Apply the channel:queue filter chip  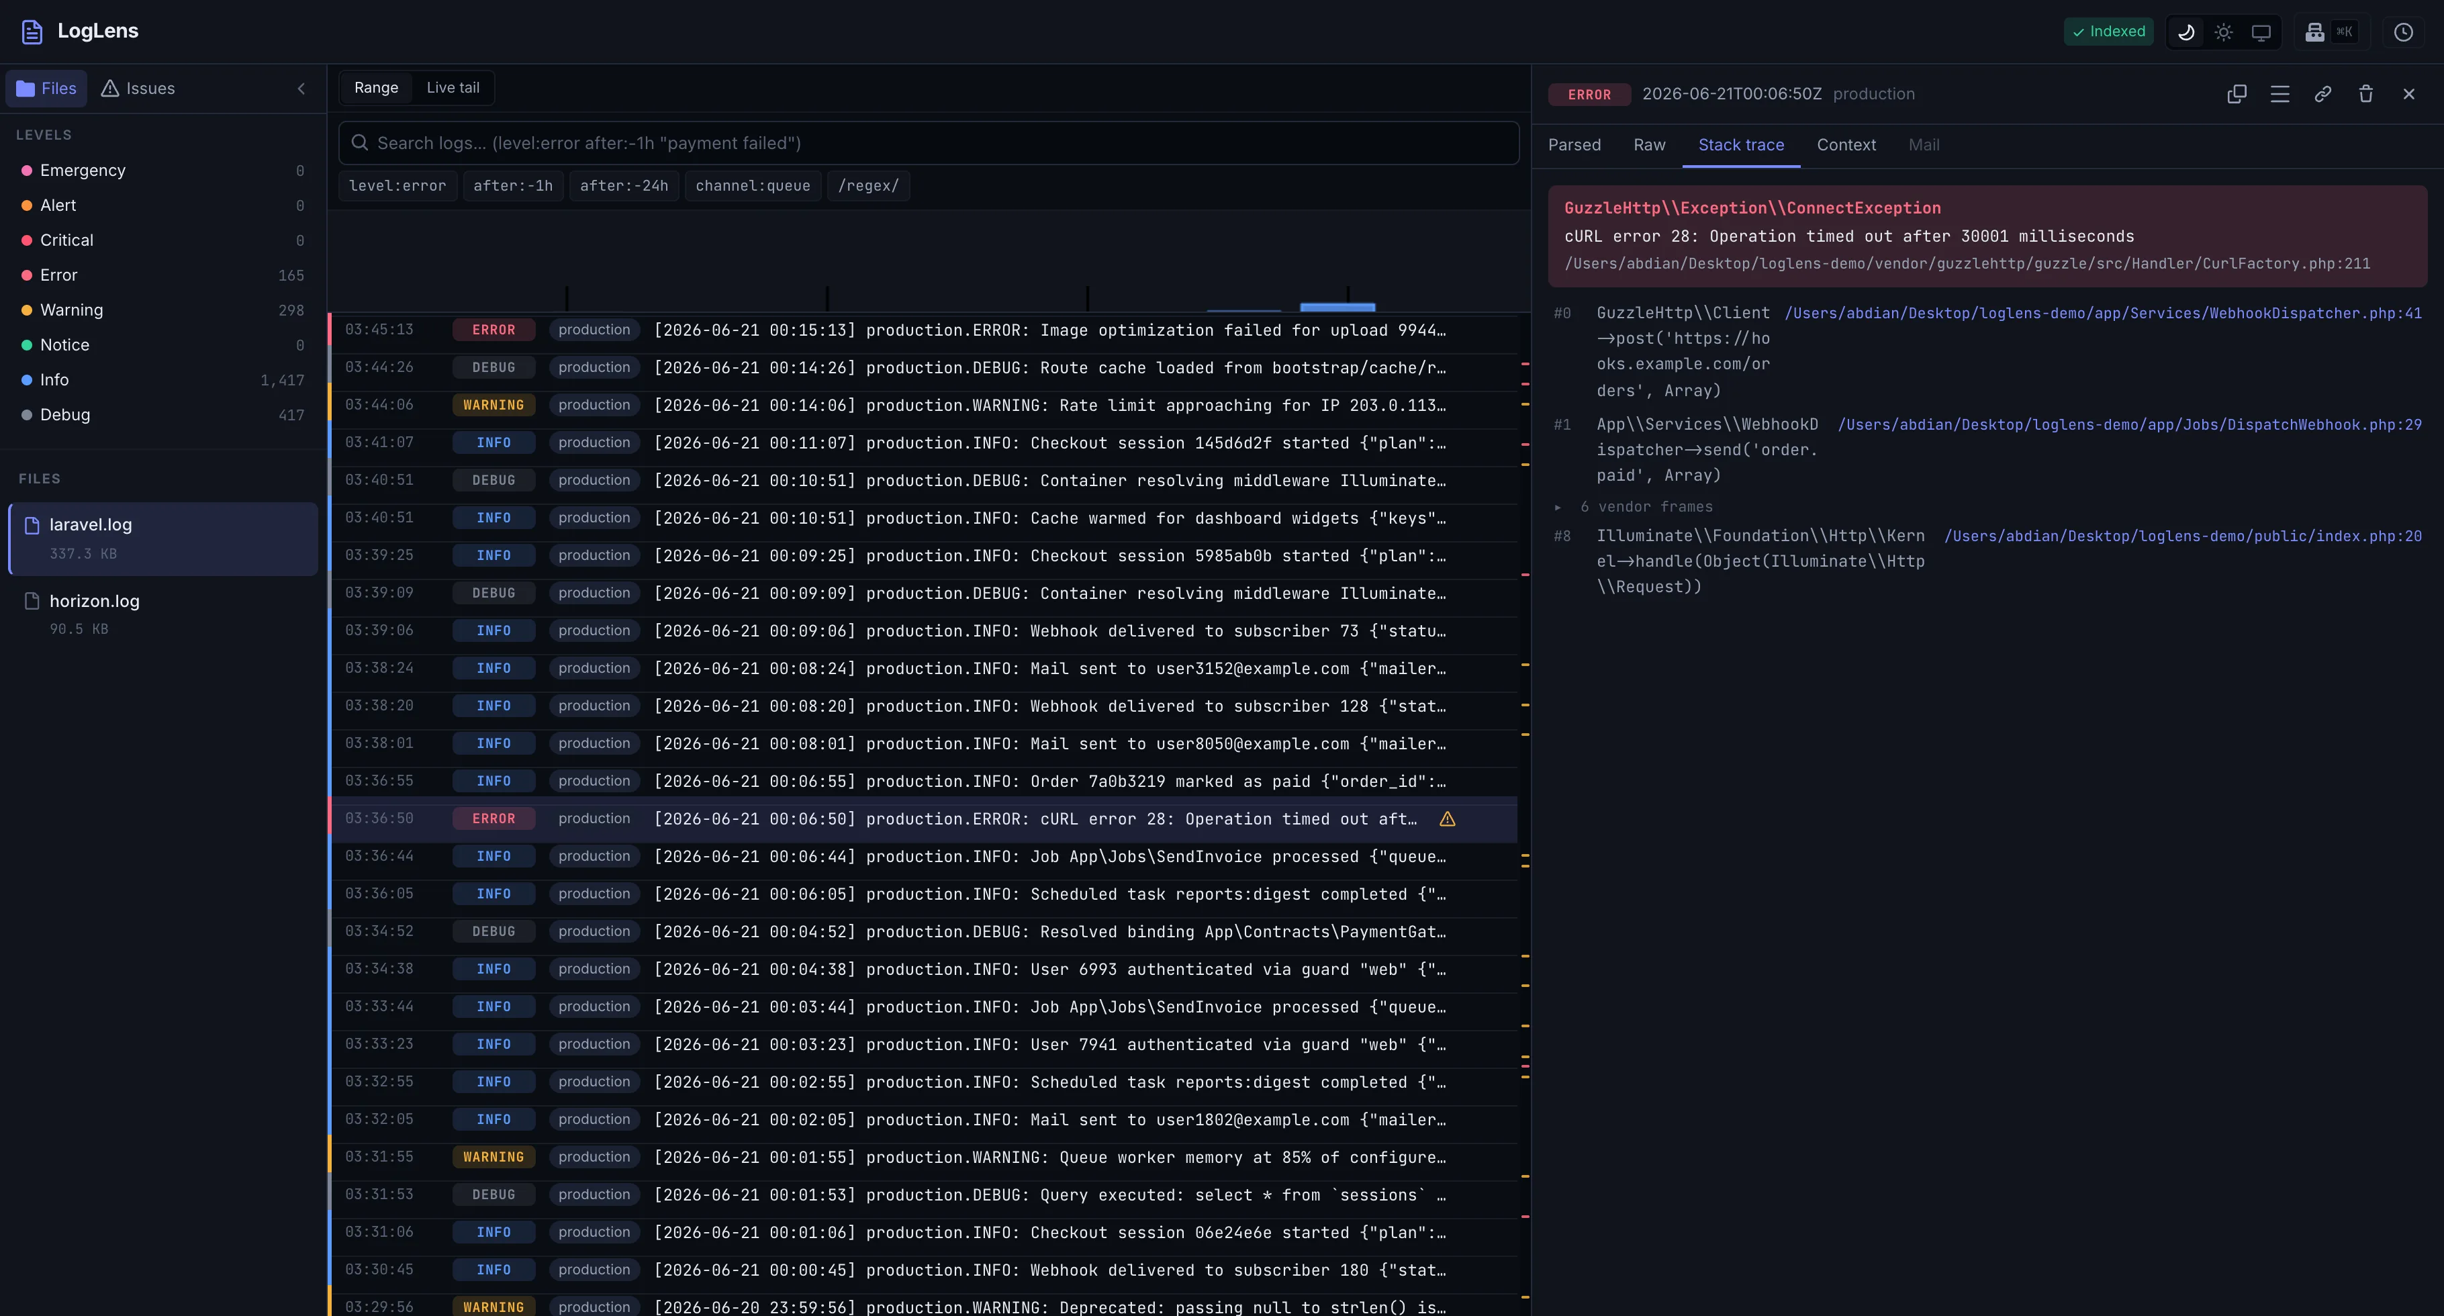[x=753, y=186]
